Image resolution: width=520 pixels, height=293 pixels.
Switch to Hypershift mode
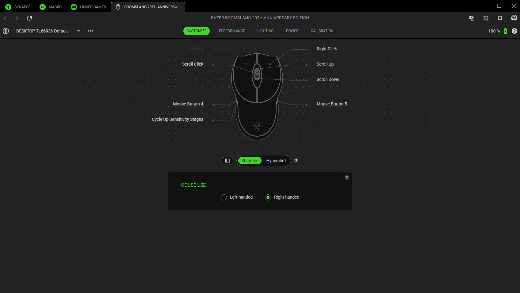pos(276,161)
